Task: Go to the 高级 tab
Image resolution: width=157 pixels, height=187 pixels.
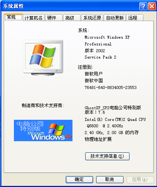Action: pyautogui.click(x=72, y=18)
